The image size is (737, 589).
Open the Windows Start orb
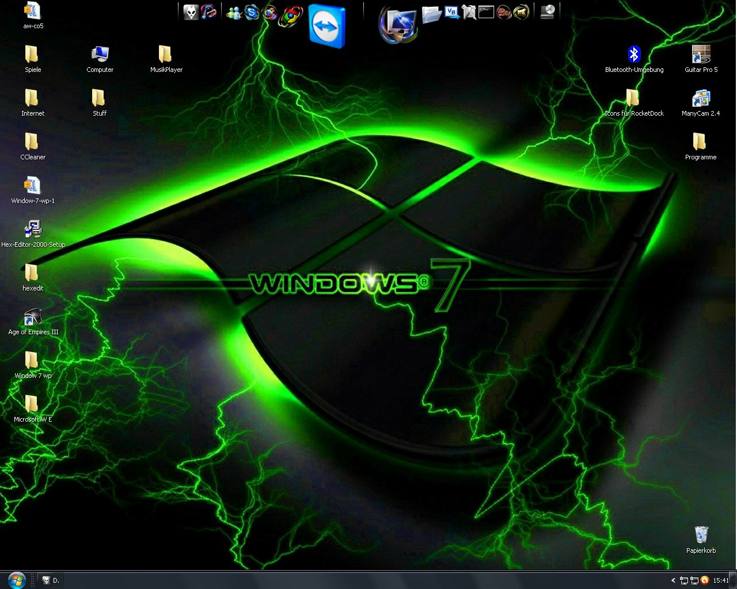pyautogui.click(x=16, y=580)
